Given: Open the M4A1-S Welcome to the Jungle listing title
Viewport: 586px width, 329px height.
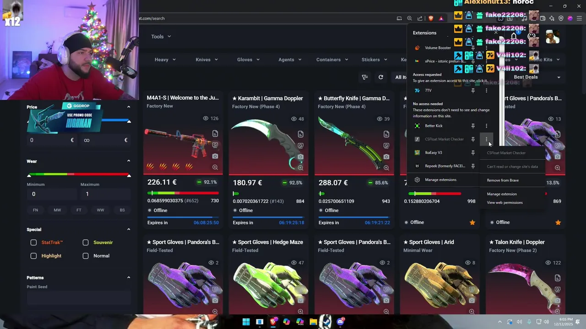Looking at the screenshot, I should coord(183,98).
